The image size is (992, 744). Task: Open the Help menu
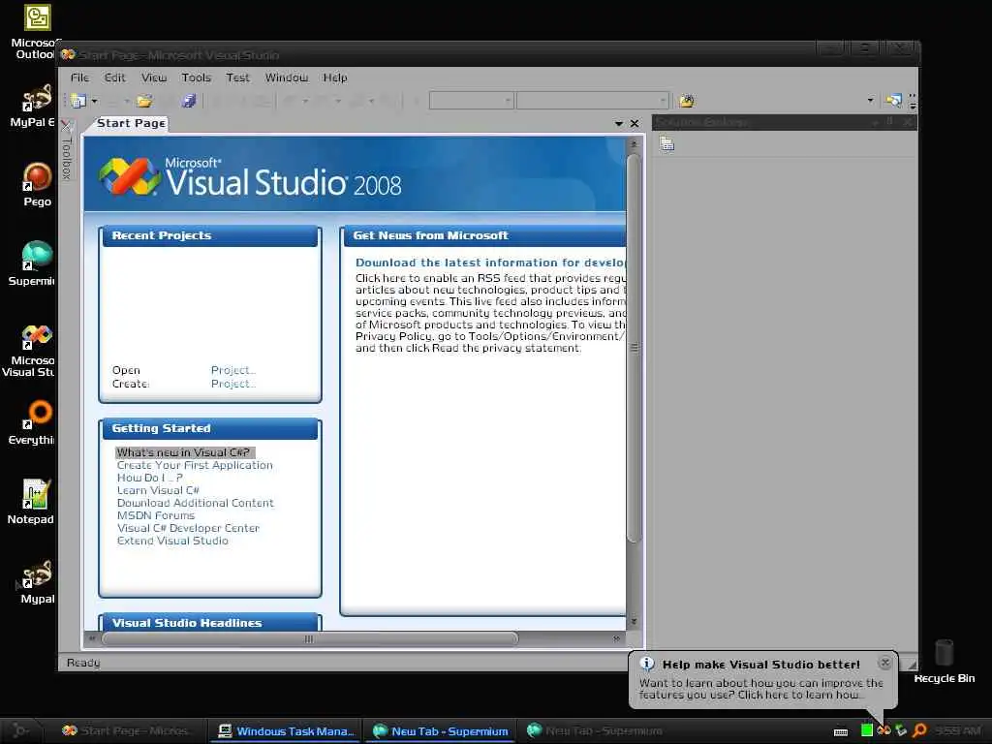tap(334, 77)
